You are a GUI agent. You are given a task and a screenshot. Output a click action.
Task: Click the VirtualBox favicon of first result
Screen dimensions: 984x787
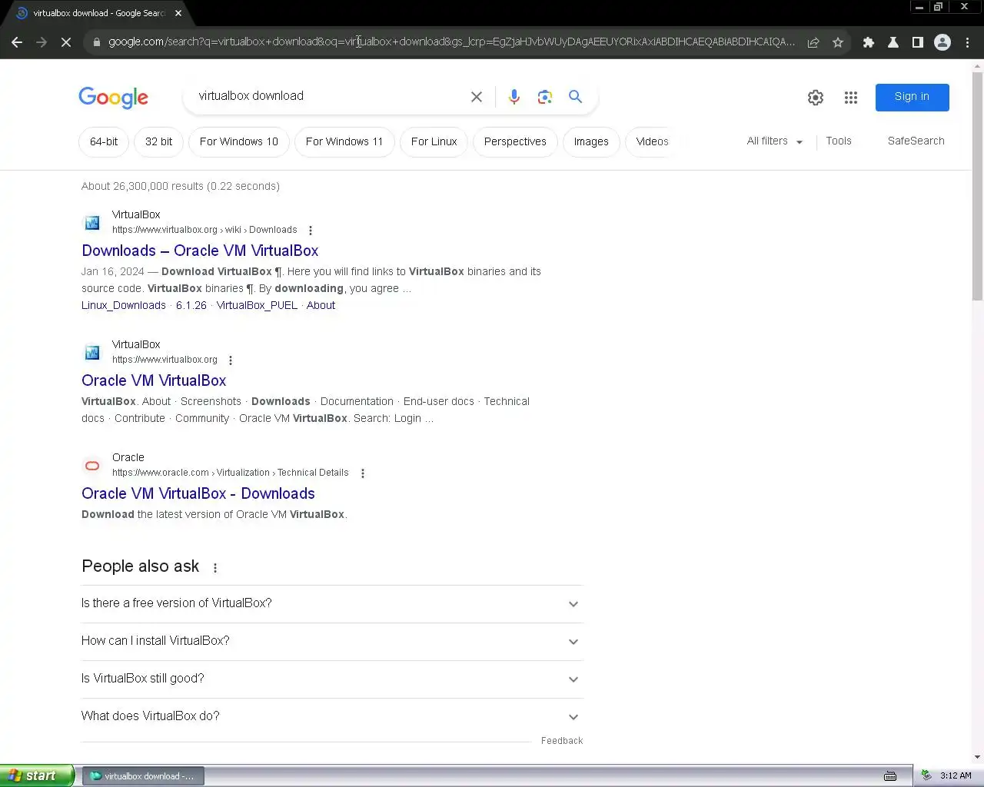92,223
